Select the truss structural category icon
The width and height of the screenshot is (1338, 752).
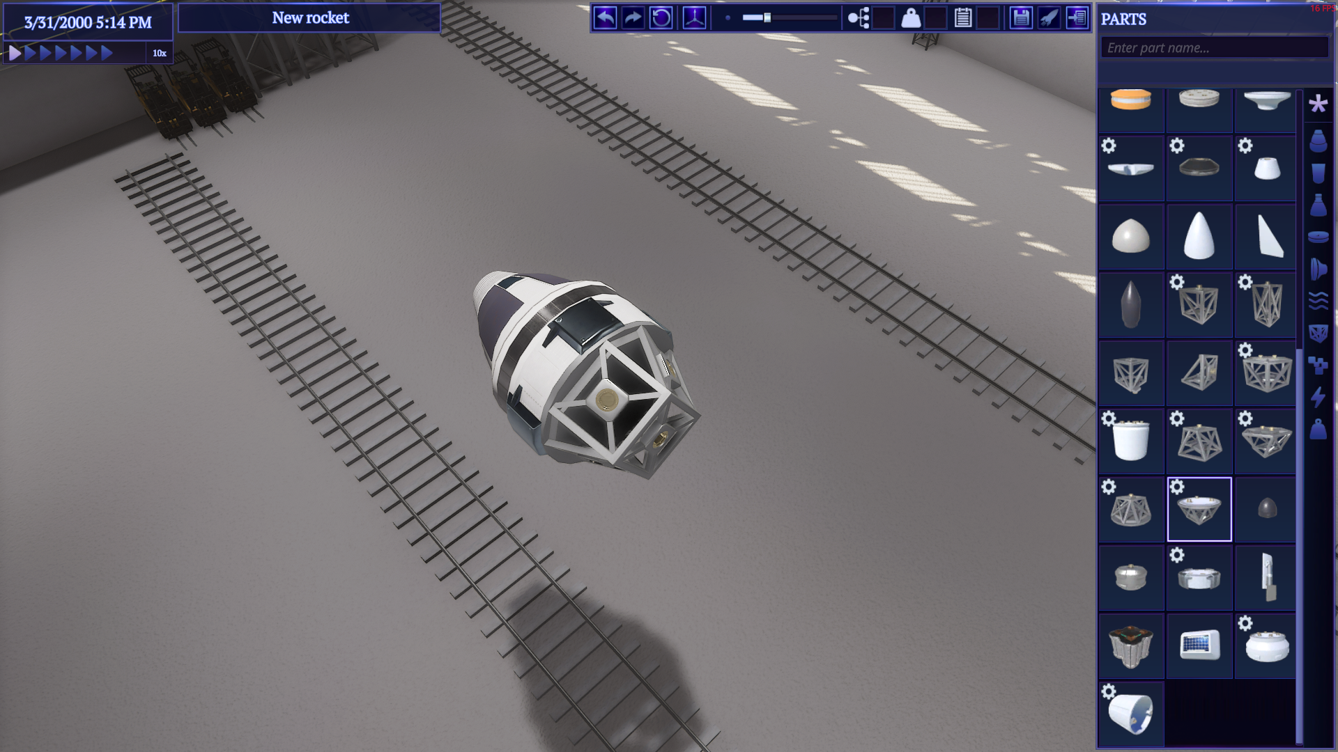coord(1318,333)
